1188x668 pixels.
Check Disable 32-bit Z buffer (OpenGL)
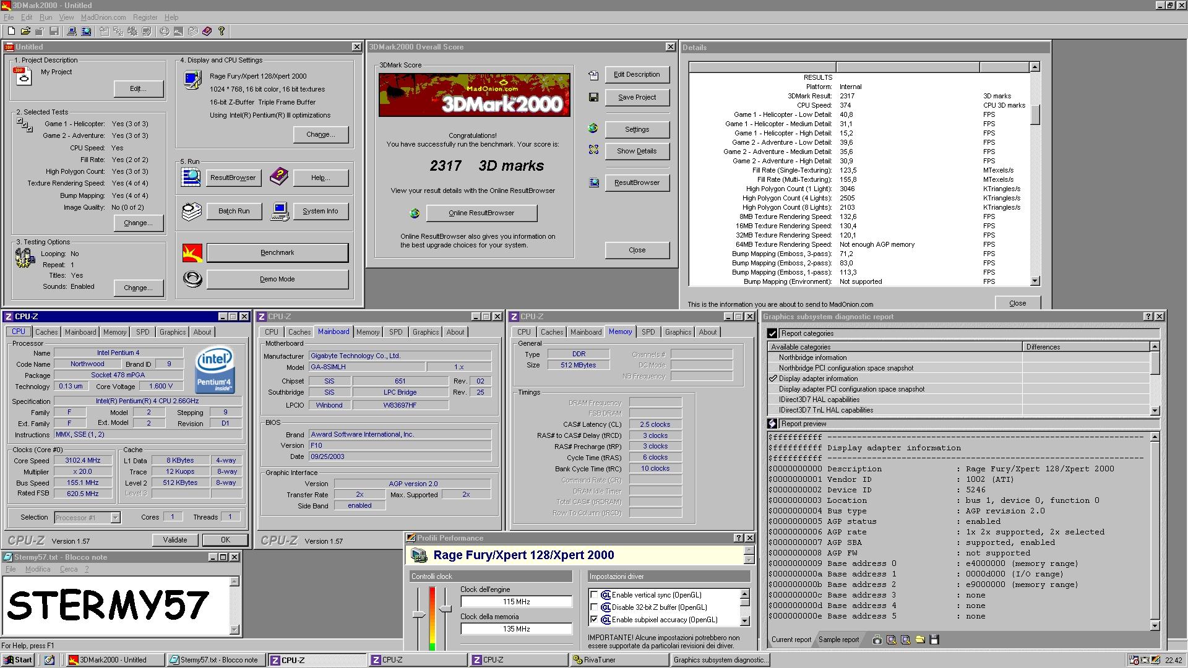[594, 607]
